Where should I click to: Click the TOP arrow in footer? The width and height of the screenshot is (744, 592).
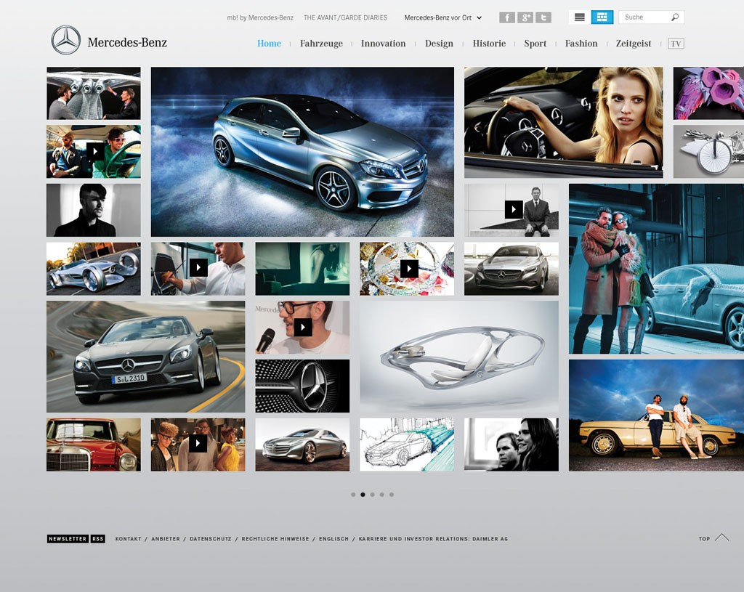coord(721,538)
